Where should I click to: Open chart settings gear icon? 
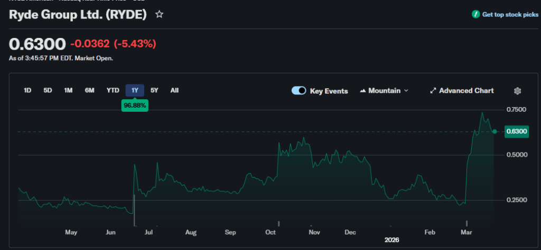pos(517,91)
